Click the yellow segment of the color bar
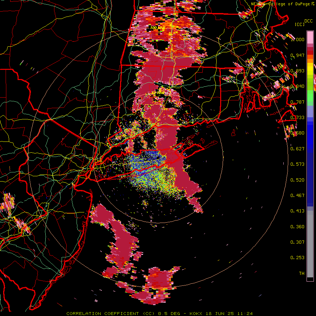316x316 pixels. click(x=310, y=69)
